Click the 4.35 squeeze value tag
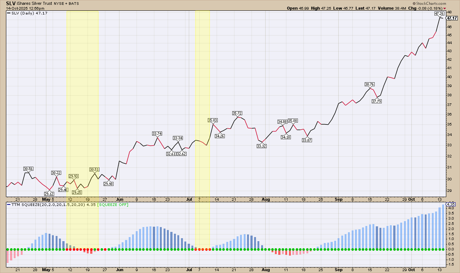 pyautogui.click(x=450, y=204)
